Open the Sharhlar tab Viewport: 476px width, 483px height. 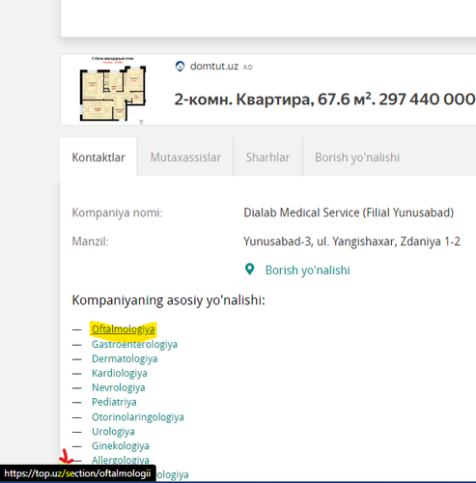click(x=267, y=157)
